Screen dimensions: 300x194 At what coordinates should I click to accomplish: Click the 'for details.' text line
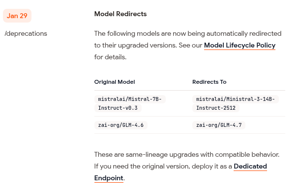[x=110, y=57]
